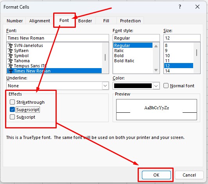The width and height of the screenshot is (208, 184).
Task: Select Regular font style
Action: pyautogui.click(x=133, y=45)
